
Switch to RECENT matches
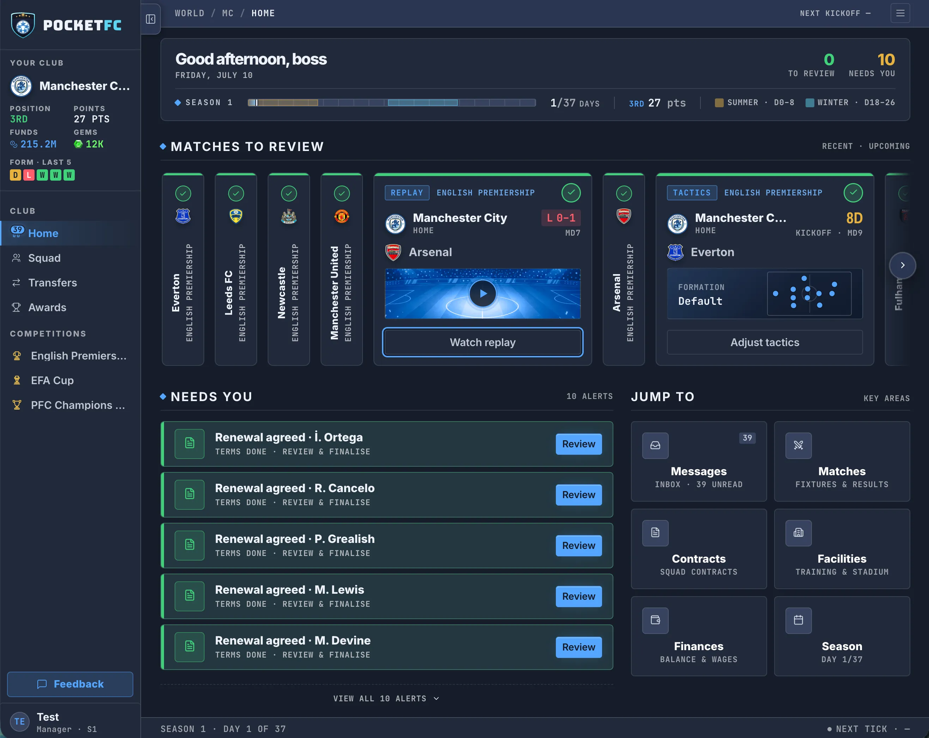(x=837, y=146)
